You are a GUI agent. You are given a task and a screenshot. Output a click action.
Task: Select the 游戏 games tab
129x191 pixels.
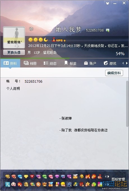pos(110,63)
